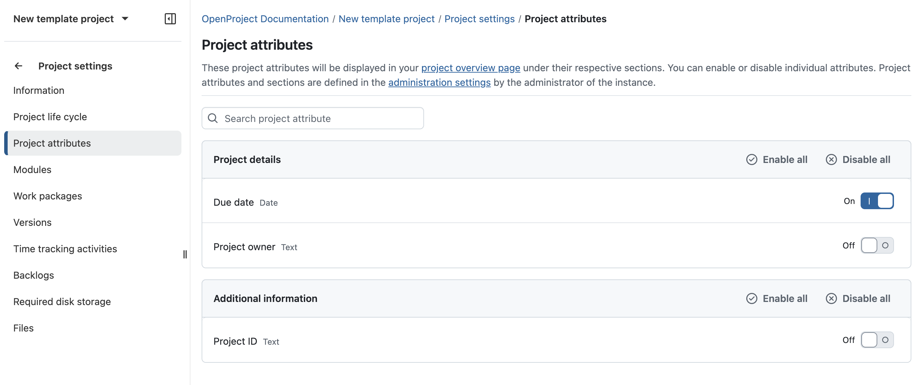Expand the Project details section header

(x=247, y=159)
